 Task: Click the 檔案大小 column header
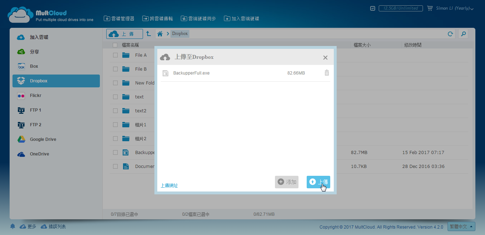point(362,45)
